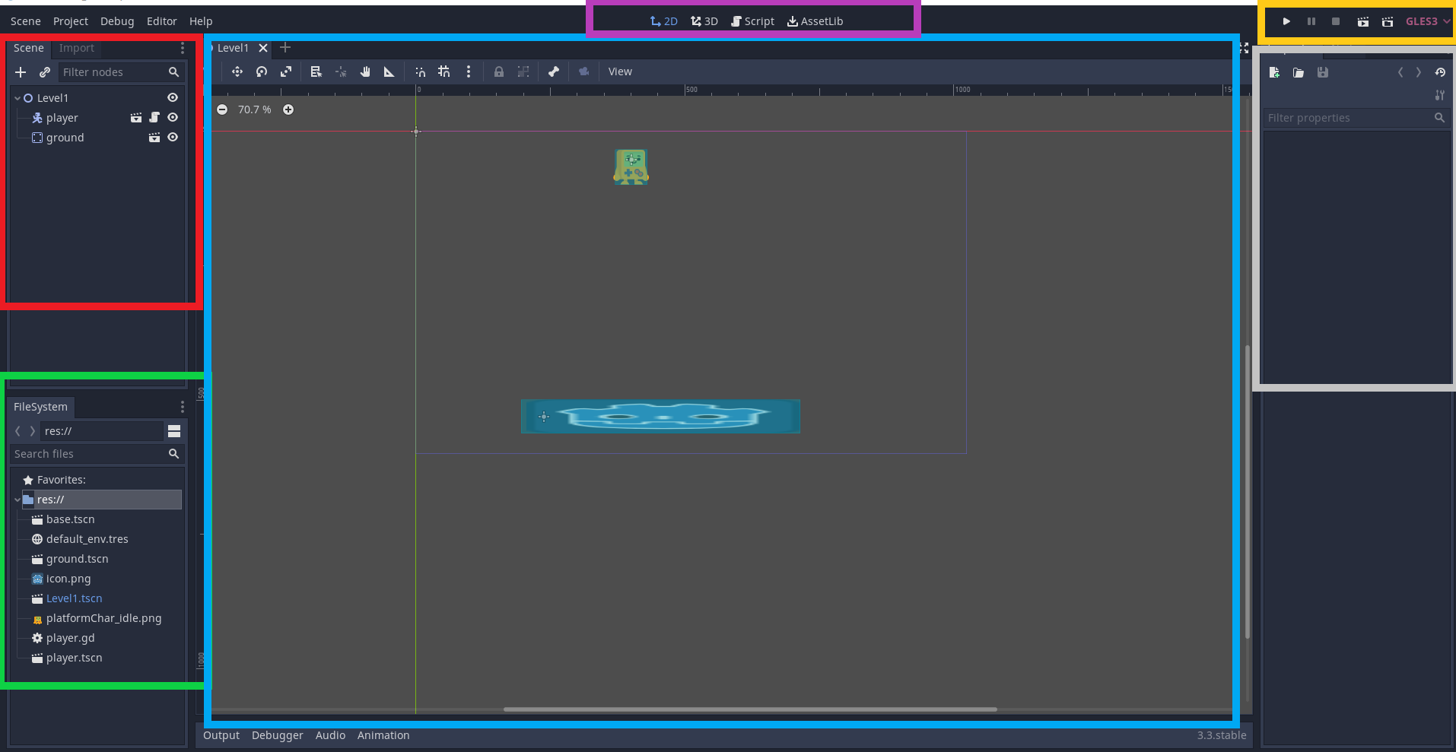Select base.tscn in FileSystem
Viewport: 1456px width, 752px height.
tap(71, 519)
